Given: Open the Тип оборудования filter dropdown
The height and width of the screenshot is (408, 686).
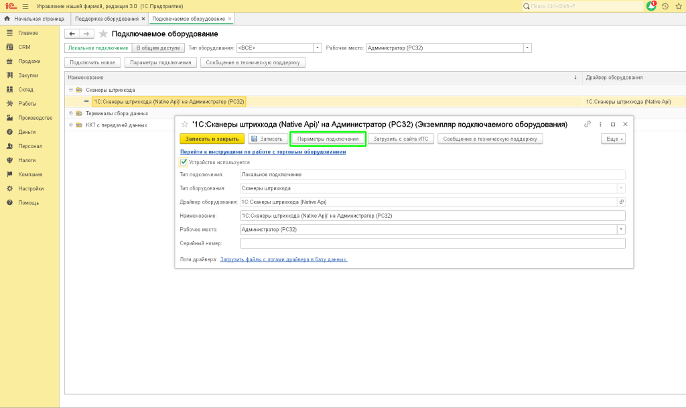Looking at the screenshot, I should [318, 48].
